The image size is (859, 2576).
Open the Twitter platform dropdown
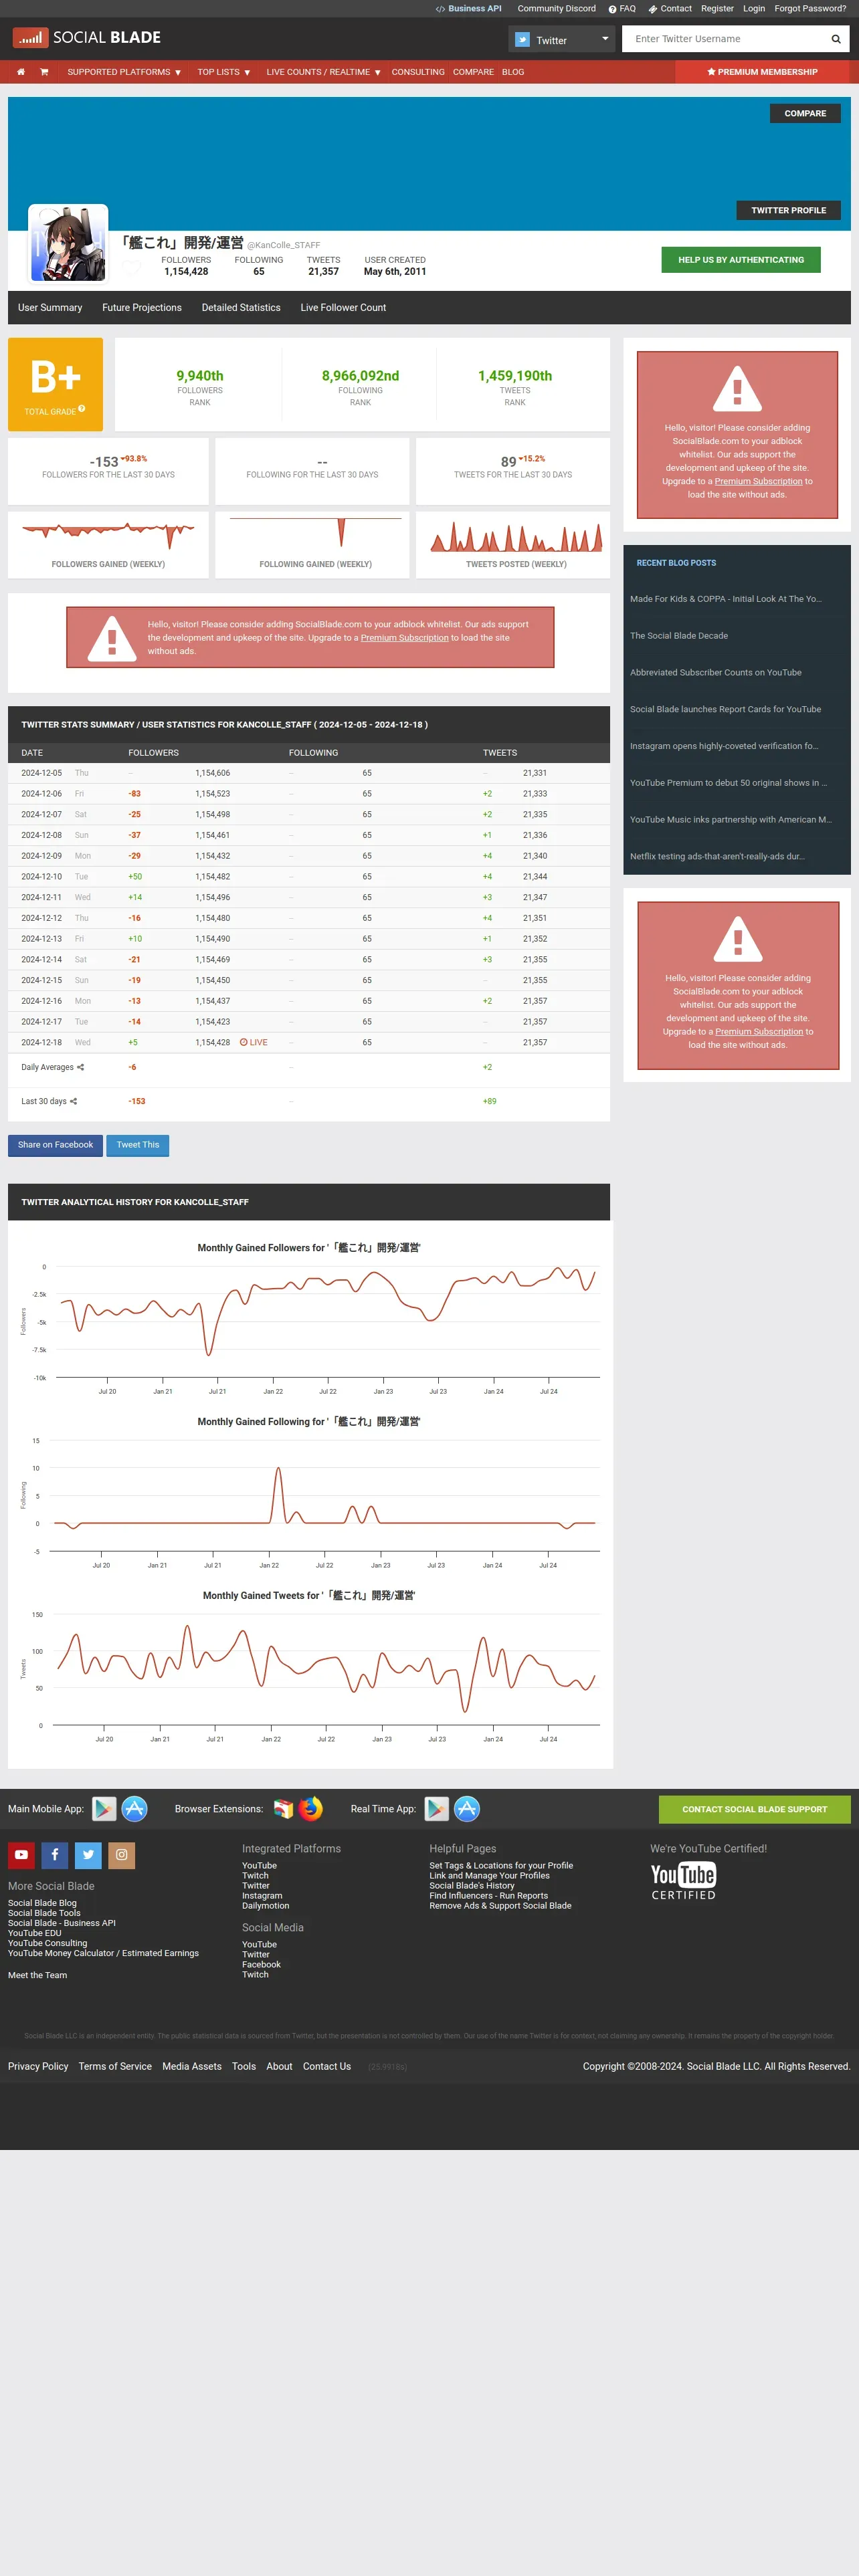[561, 40]
